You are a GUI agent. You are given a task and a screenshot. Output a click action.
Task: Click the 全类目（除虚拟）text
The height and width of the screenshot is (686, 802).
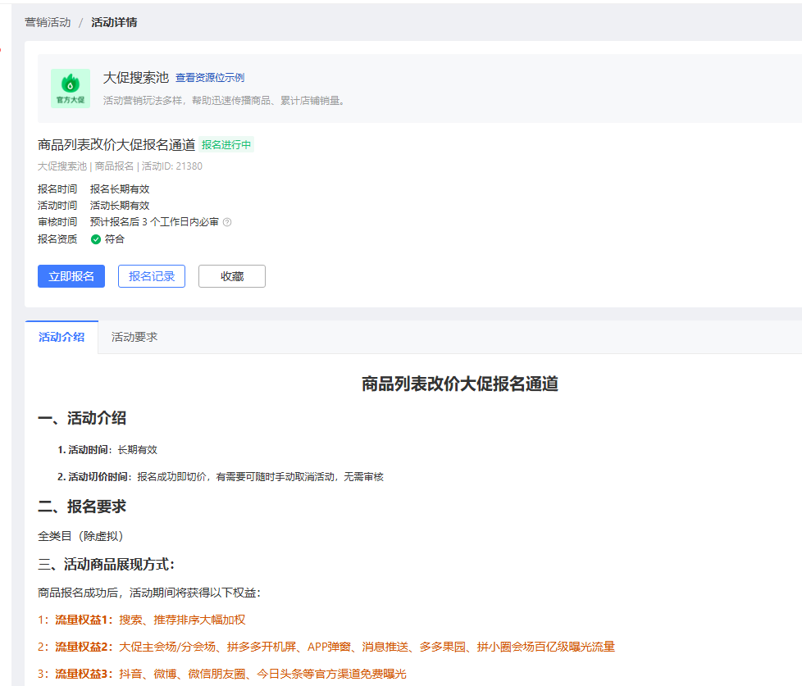81,536
